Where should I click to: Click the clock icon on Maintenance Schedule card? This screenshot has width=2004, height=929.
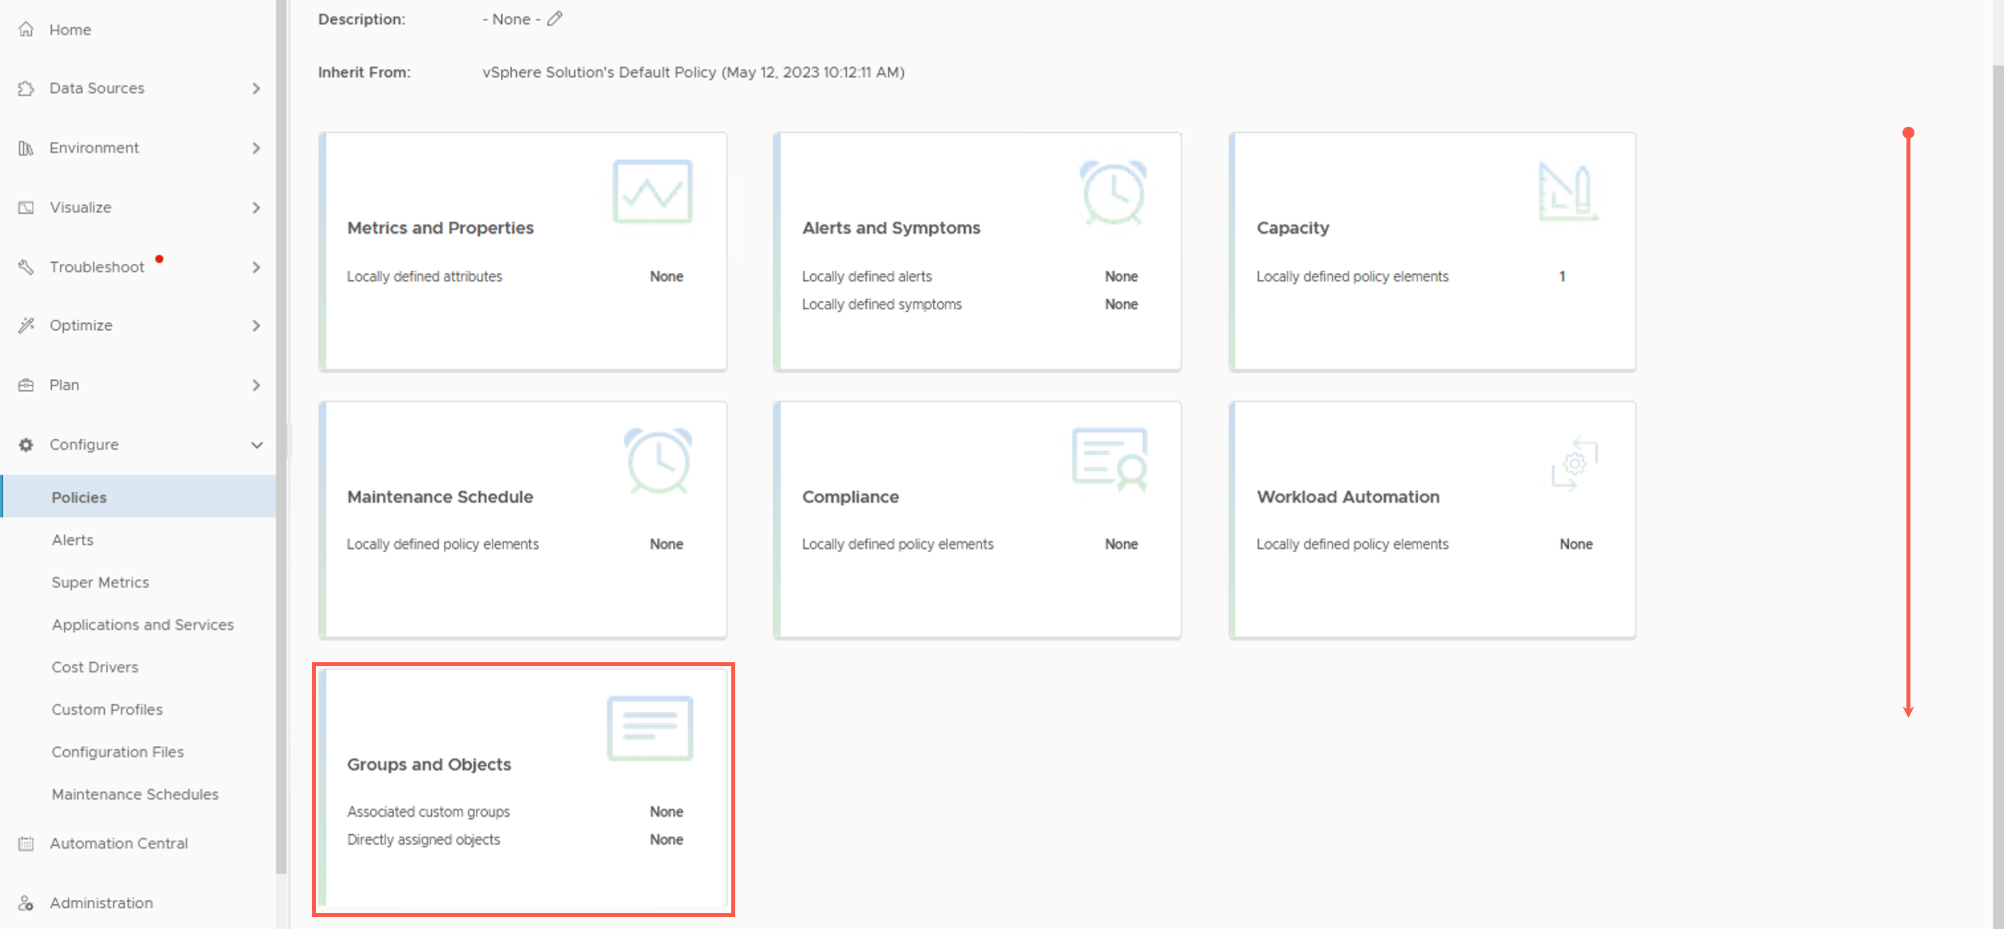click(x=658, y=461)
